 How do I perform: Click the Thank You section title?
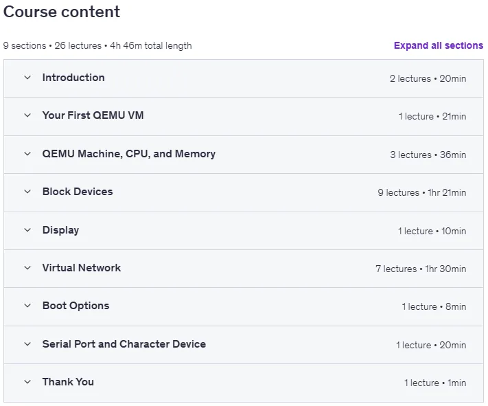pos(68,382)
